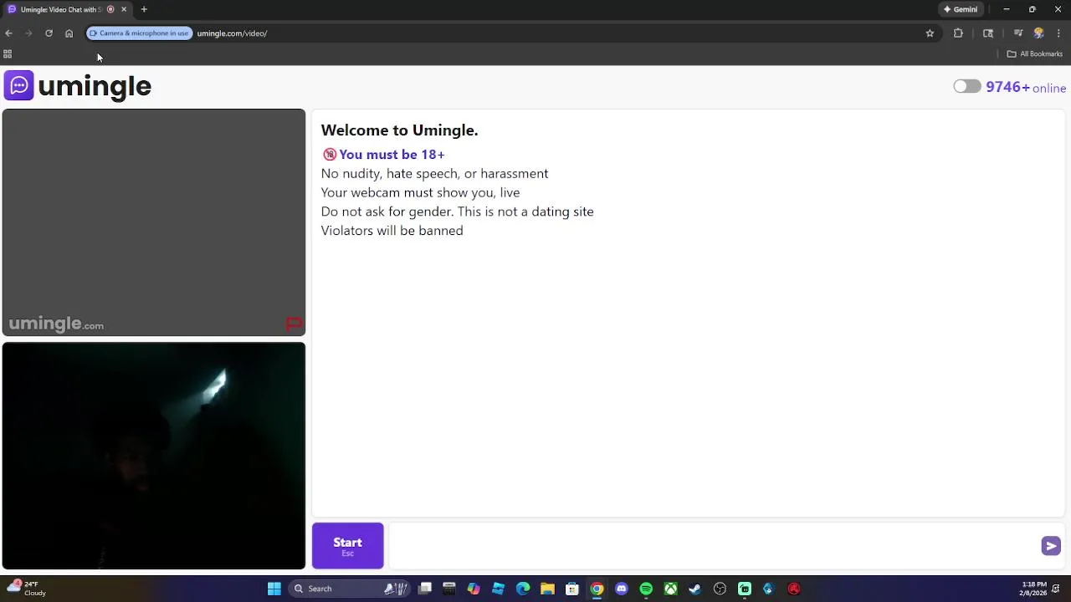Open Chrome three-dot menu

coord(1058,33)
